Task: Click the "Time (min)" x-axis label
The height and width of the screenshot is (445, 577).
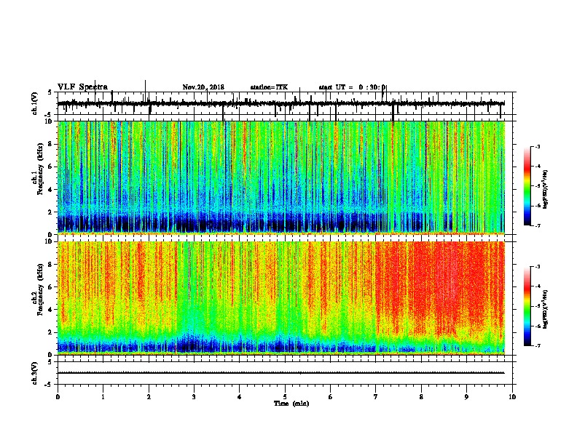Action: click(291, 404)
